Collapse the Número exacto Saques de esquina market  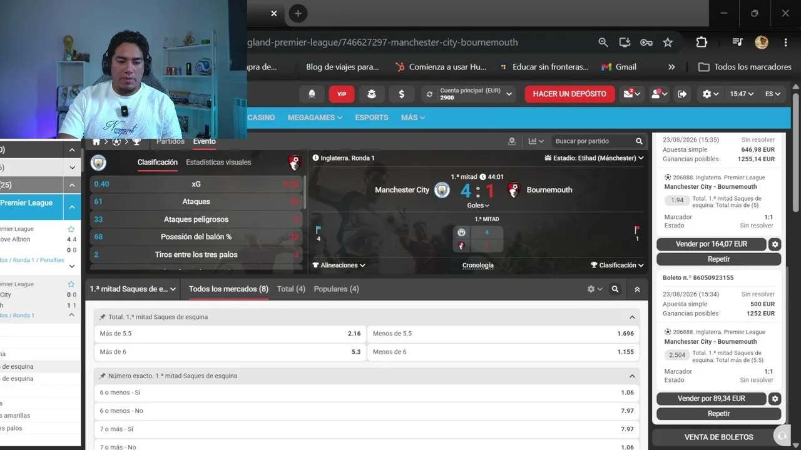632,376
